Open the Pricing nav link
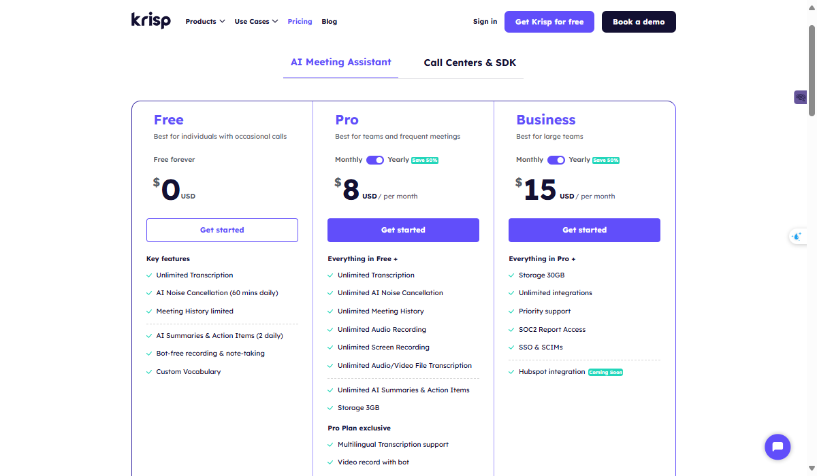The height and width of the screenshot is (476, 817). [x=300, y=22]
